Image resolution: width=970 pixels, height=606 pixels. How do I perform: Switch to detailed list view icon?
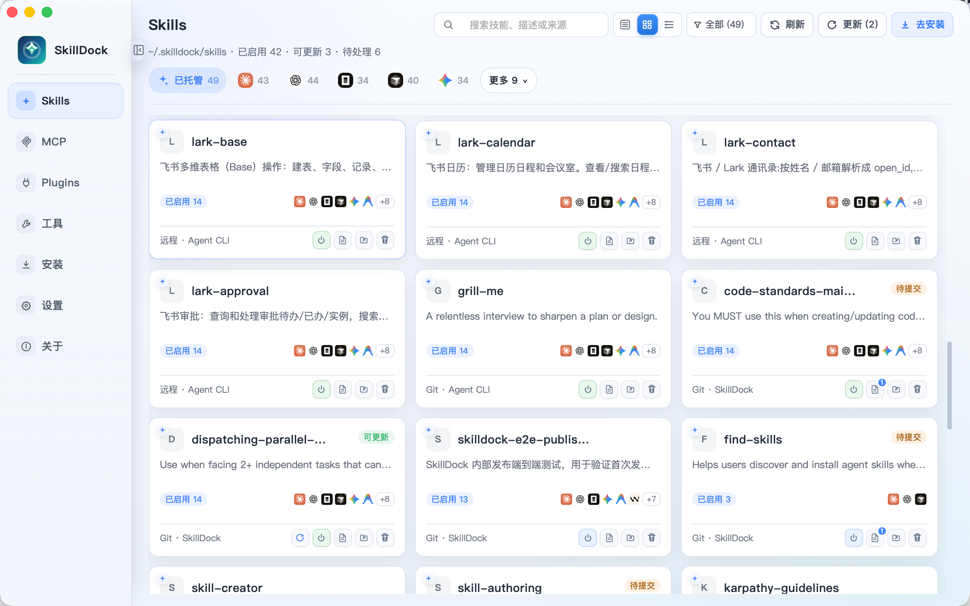point(625,25)
